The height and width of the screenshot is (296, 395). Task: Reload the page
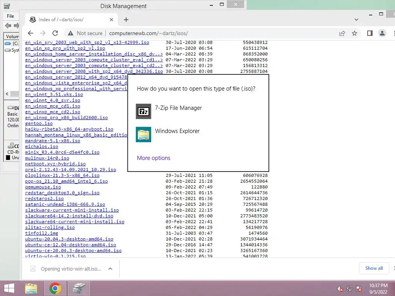55,33
